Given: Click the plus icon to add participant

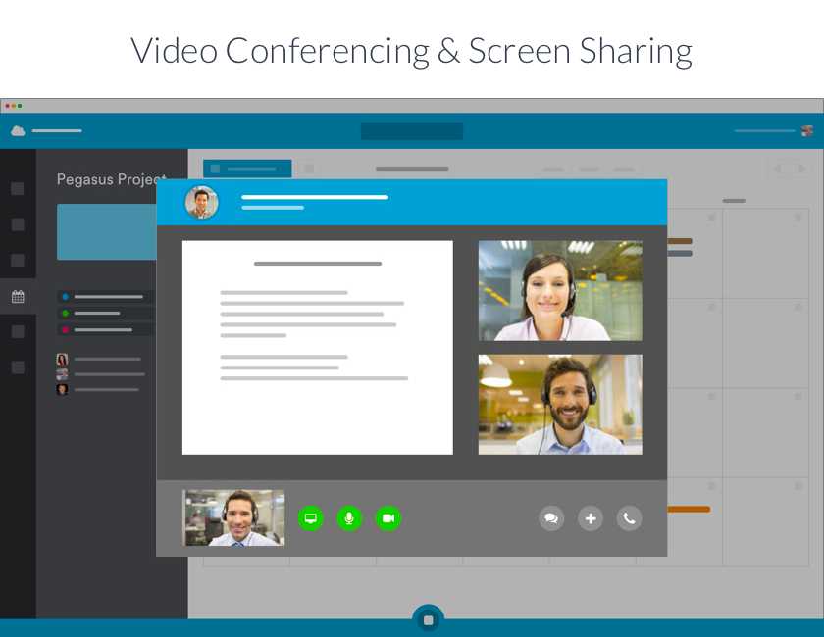Looking at the screenshot, I should click(x=591, y=518).
